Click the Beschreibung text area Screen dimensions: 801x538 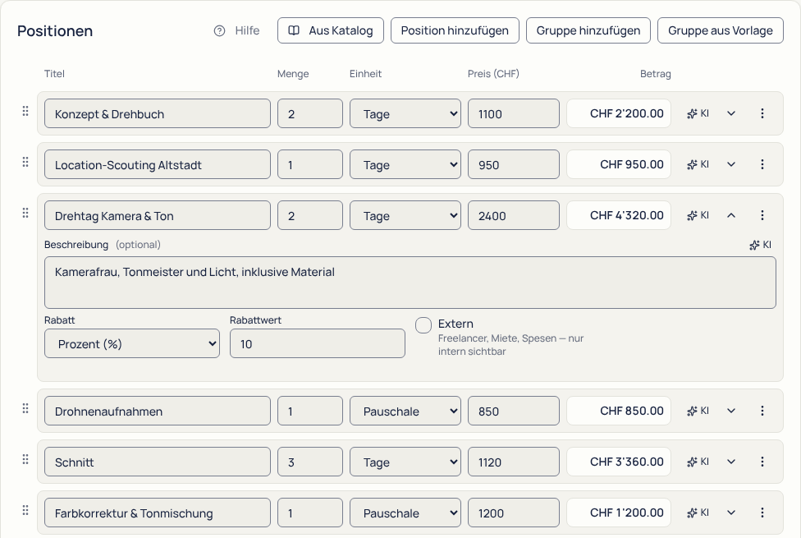(410, 283)
